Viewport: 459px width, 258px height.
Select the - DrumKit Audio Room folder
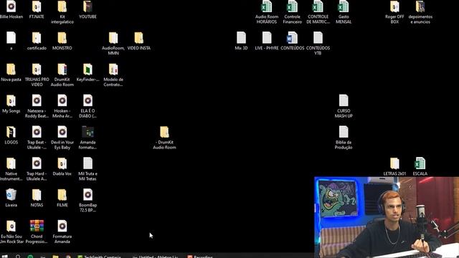coord(164,132)
